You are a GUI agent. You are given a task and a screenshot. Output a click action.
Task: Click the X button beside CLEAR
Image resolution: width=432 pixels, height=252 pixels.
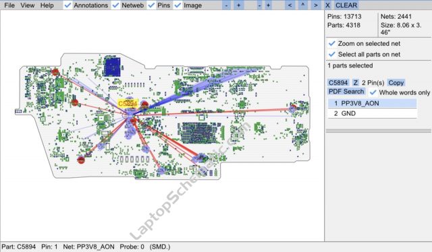tap(327, 5)
